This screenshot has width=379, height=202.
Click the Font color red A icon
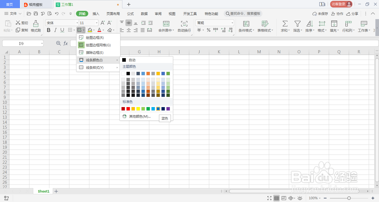tap(99, 30)
